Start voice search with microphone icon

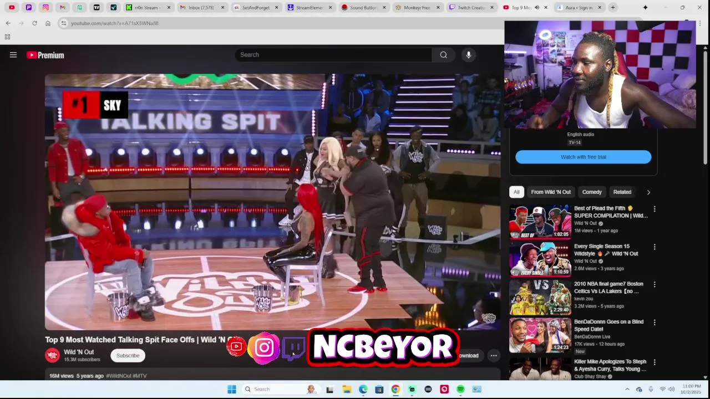click(469, 55)
